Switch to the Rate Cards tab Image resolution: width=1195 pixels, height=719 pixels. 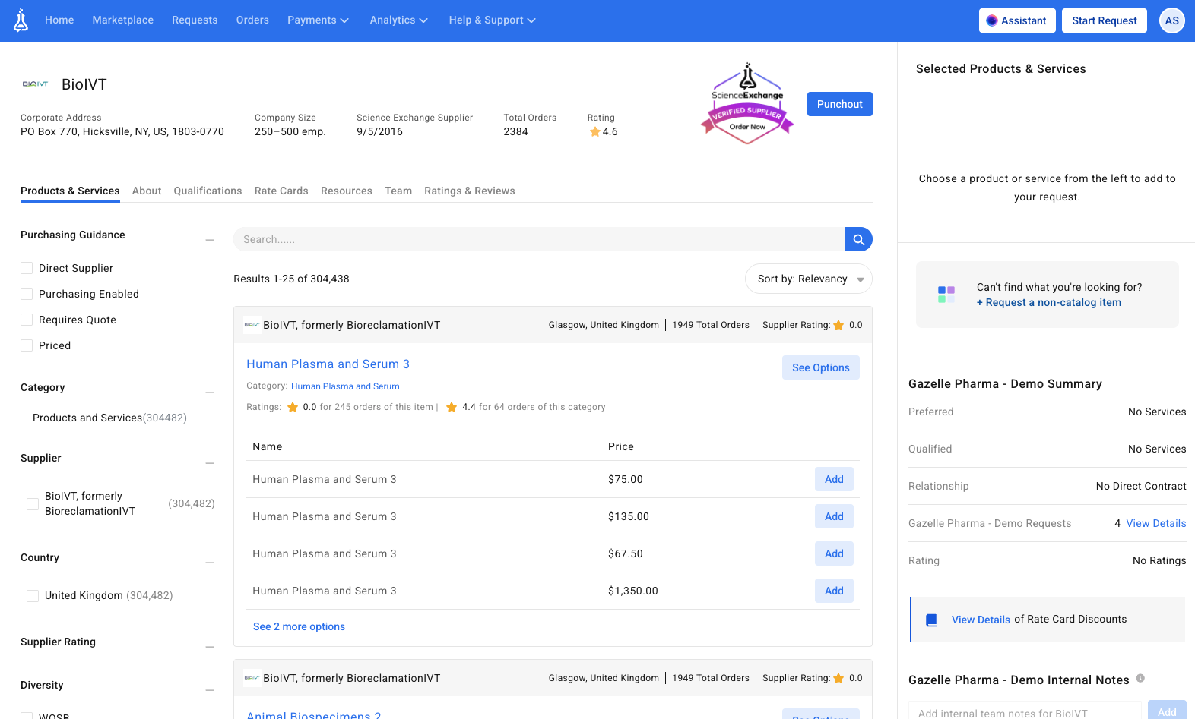281,191
